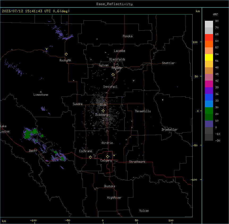
Task: Click the km unit label at top right
Action: (x=198, y=11)
